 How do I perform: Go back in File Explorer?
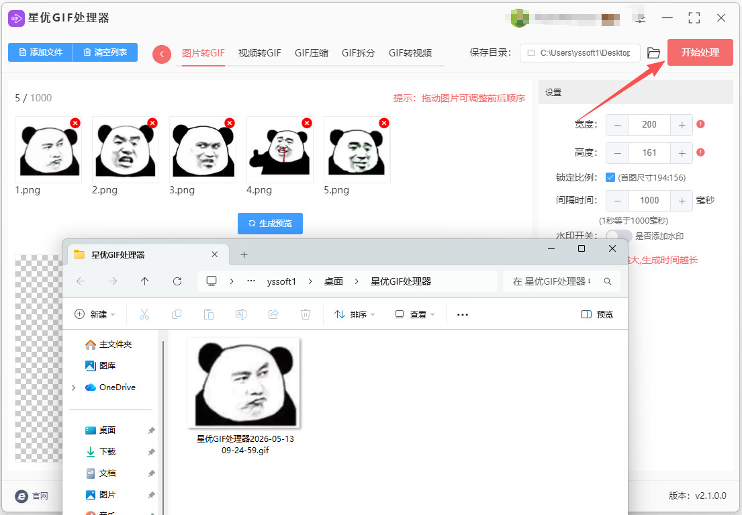pyautogui.click(x=81, y=281)
